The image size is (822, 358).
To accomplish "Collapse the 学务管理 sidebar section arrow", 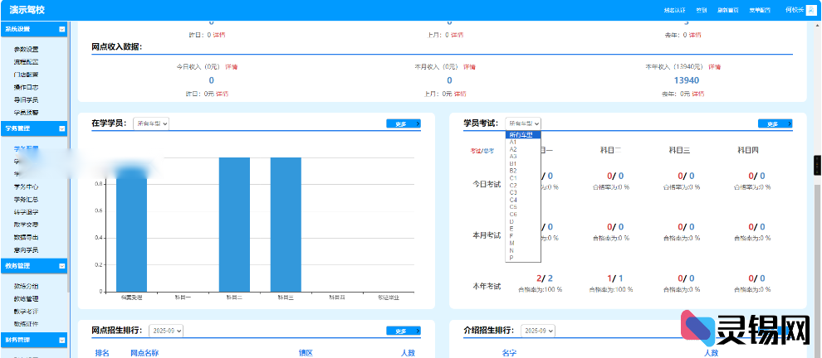I will tap(62, 128).
